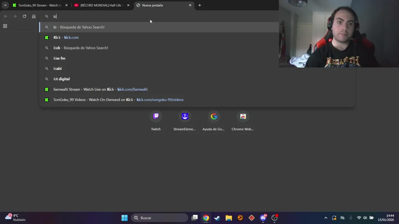Click the battery tray icon

point(372,218)
